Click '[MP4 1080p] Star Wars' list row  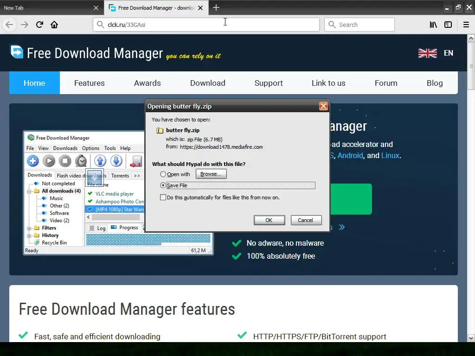point(115,209)
